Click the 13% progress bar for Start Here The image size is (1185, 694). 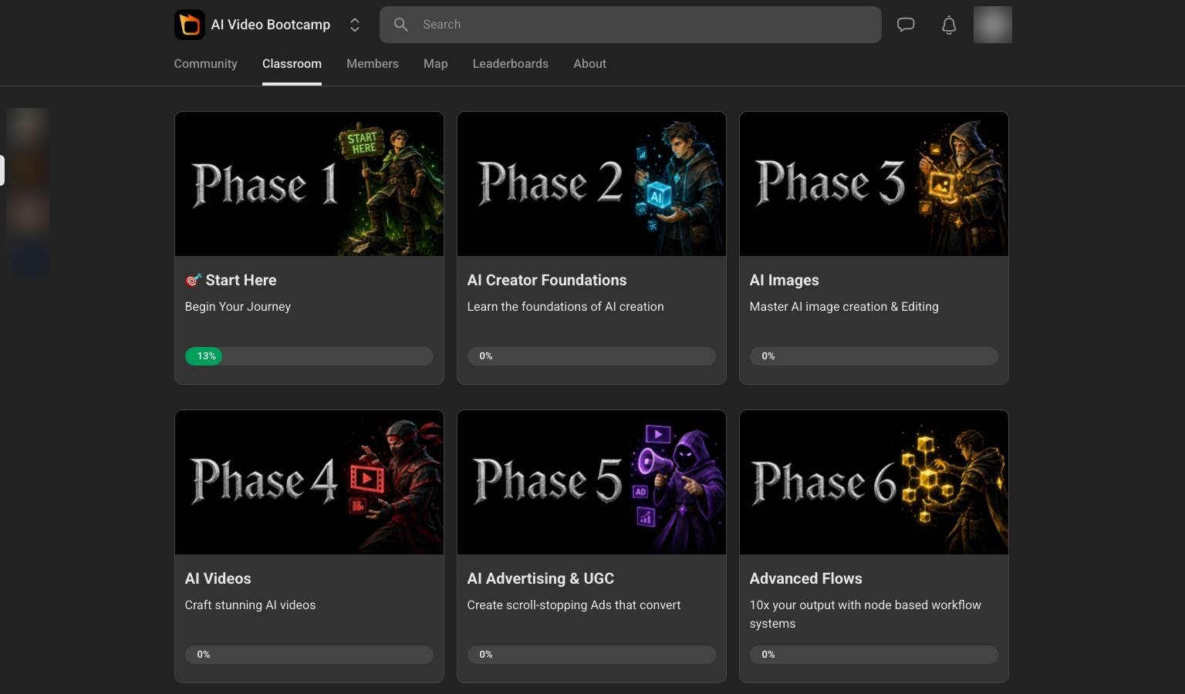[309, 356]
